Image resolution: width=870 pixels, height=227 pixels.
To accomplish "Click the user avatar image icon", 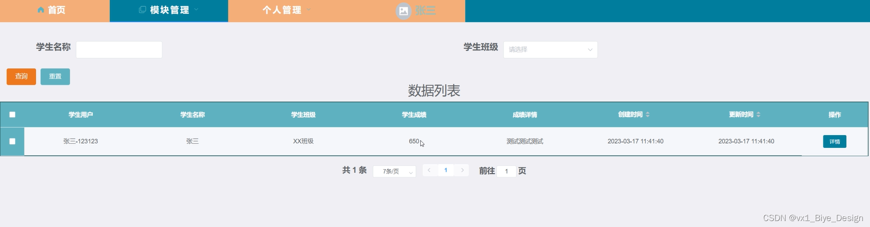I will (x=404, y=11).
